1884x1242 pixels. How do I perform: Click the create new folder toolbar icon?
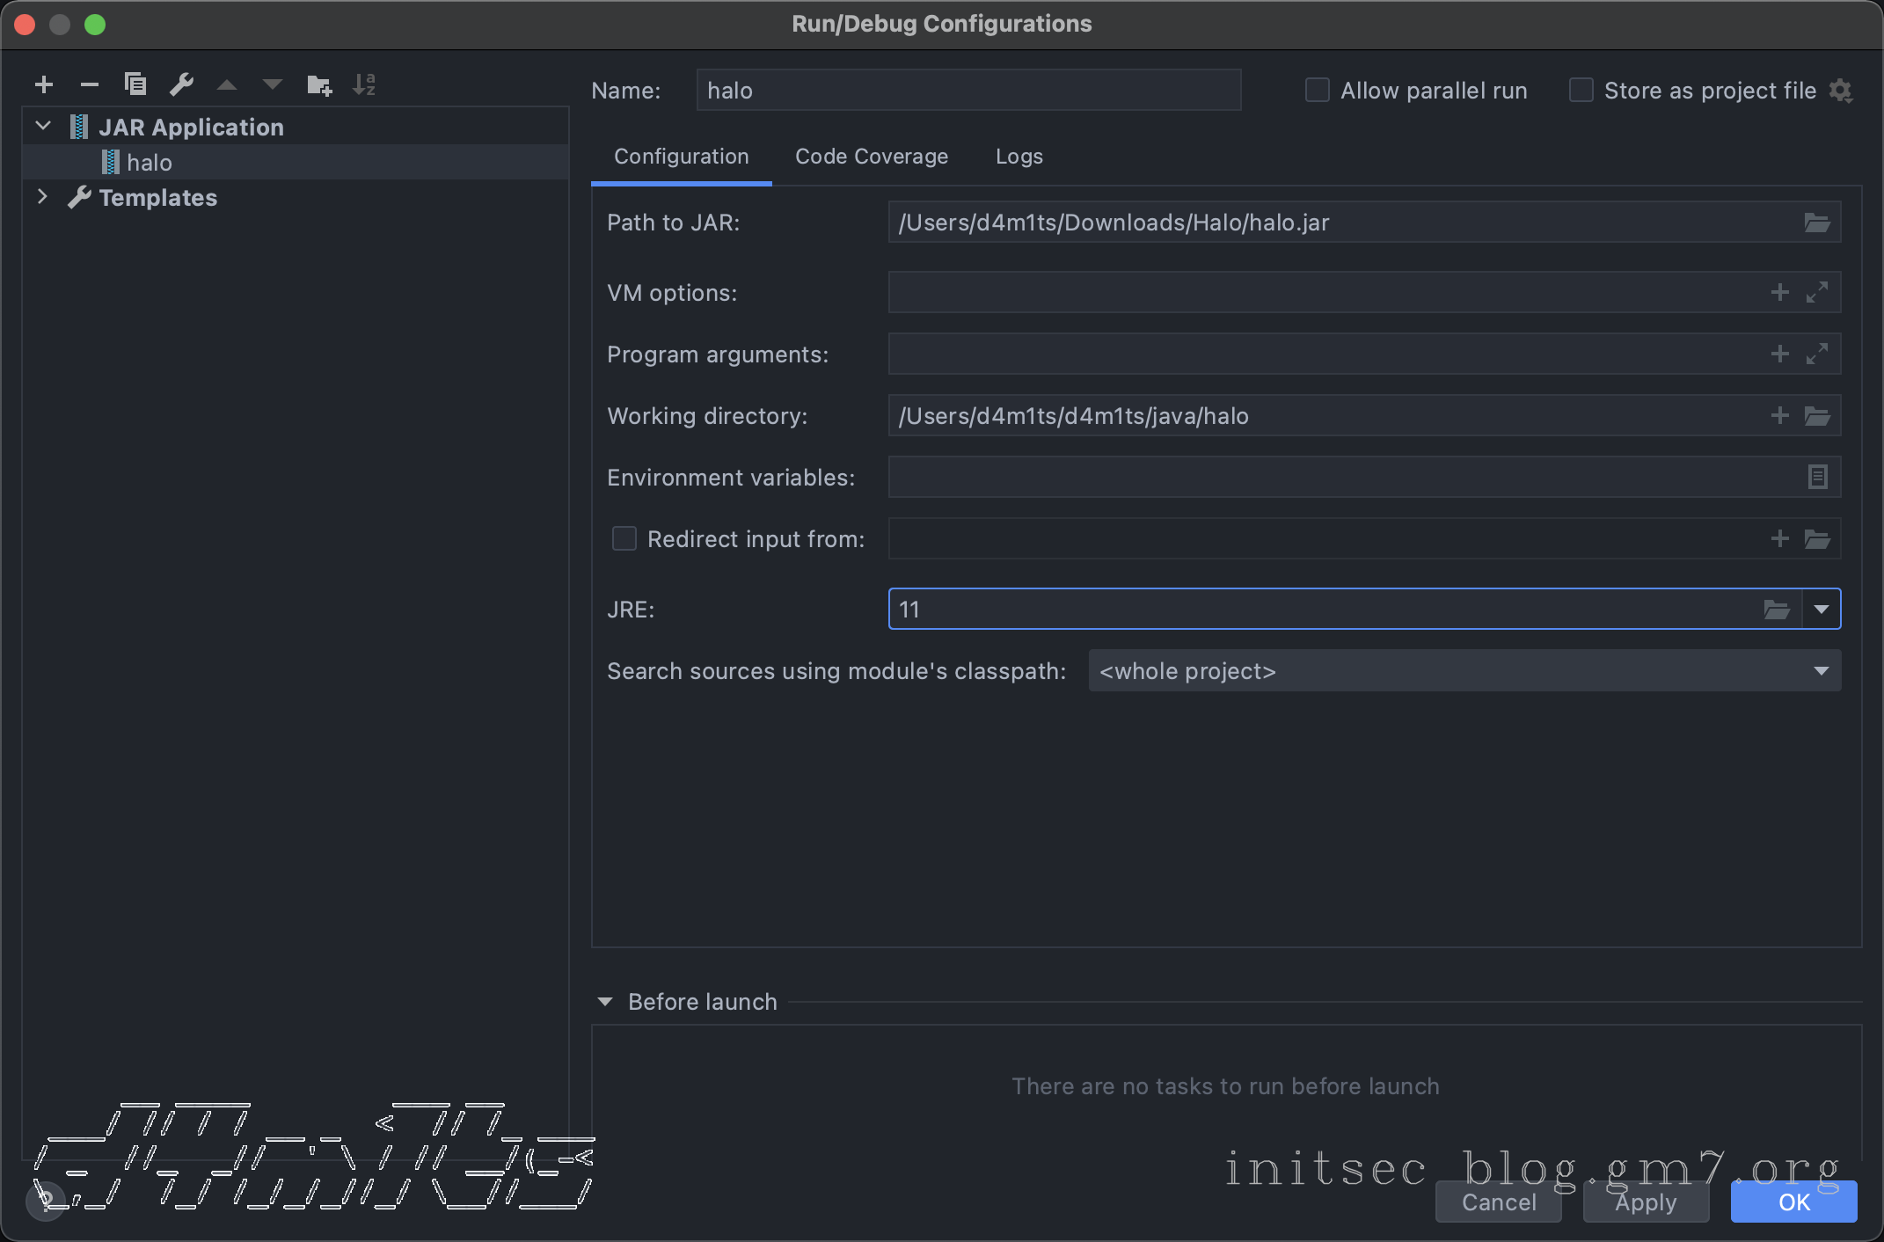pos(318,84)
